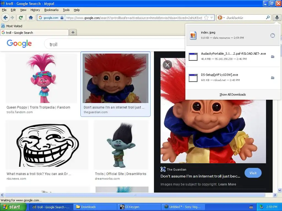Open the AudacityPortable exe download entry

233,56
